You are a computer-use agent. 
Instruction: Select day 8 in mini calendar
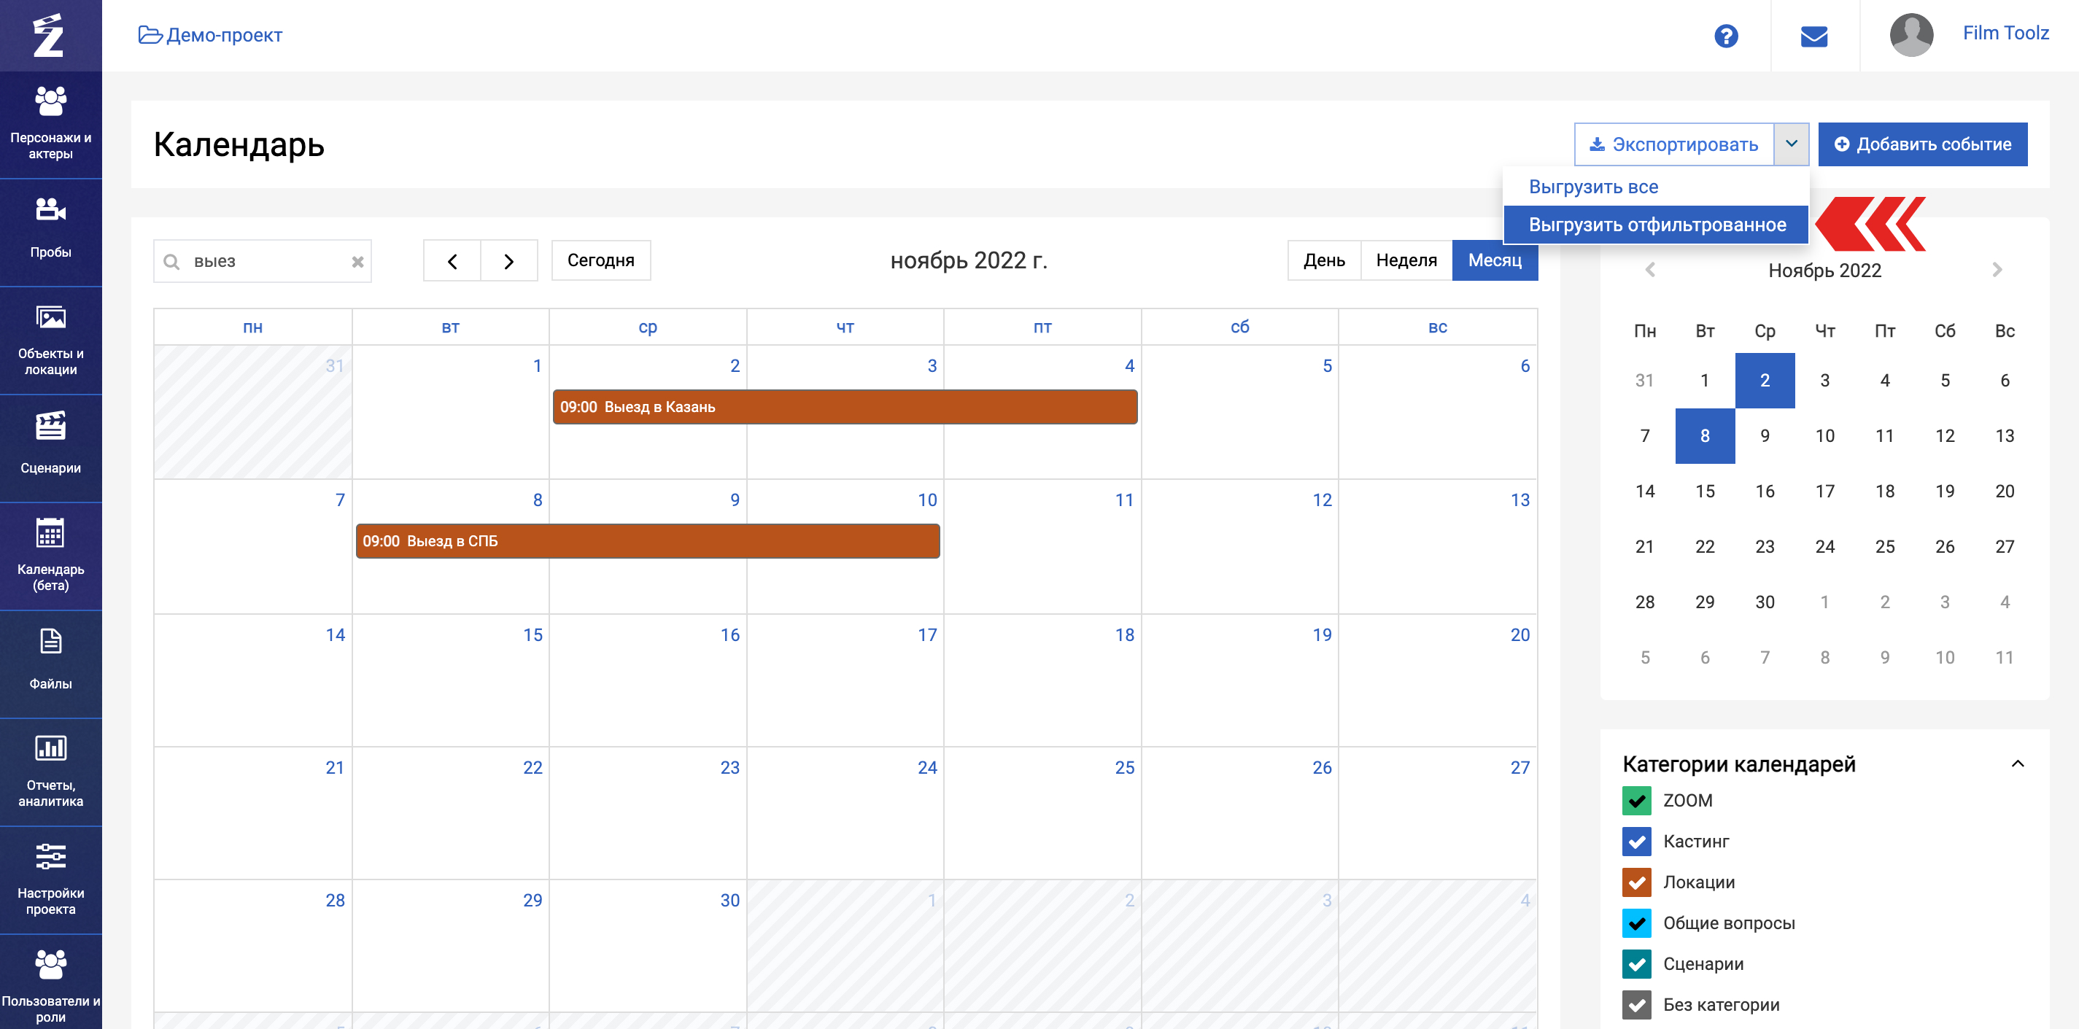pos(1705,436)
